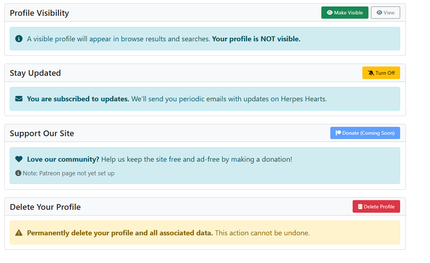Click the heart icon in the donation message

19,159
